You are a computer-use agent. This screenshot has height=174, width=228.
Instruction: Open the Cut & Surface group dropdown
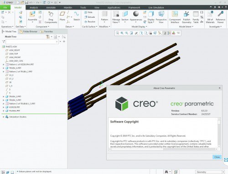pos(89,26)
